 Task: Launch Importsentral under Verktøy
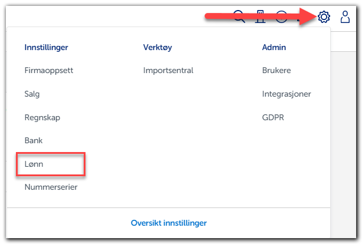pos(168,70)
